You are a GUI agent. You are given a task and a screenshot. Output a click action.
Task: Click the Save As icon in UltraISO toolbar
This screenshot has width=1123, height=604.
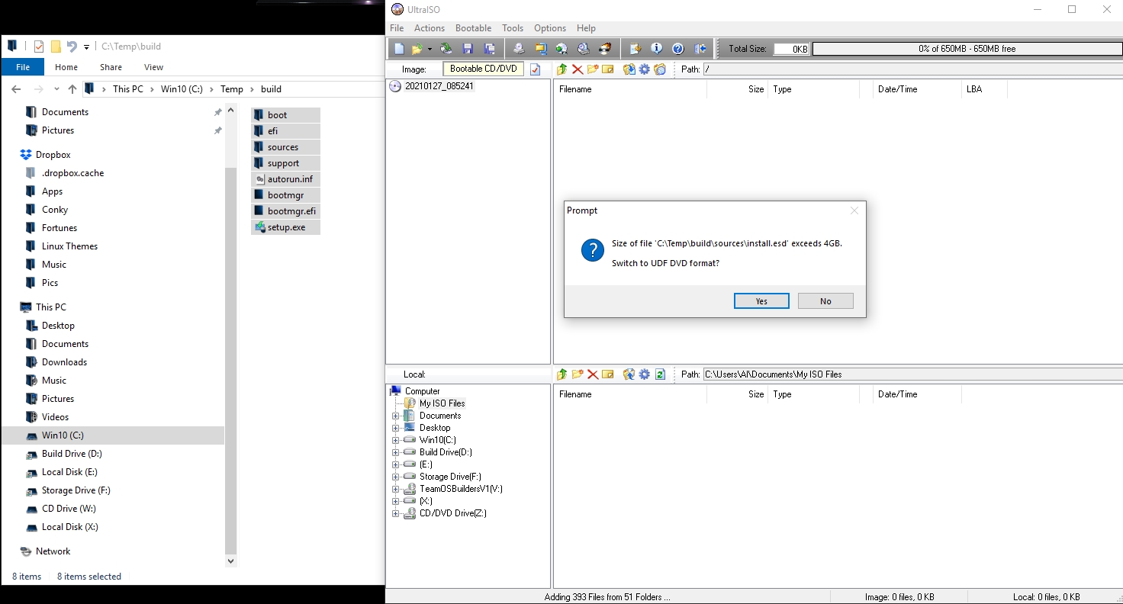pos(489,49)
